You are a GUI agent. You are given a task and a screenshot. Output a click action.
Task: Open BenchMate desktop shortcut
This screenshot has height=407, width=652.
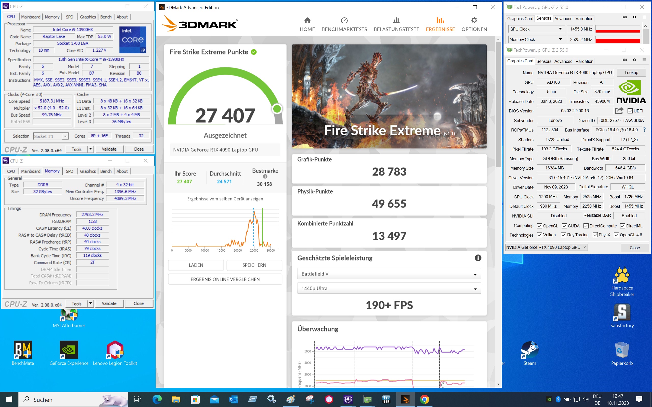(23, 353)
